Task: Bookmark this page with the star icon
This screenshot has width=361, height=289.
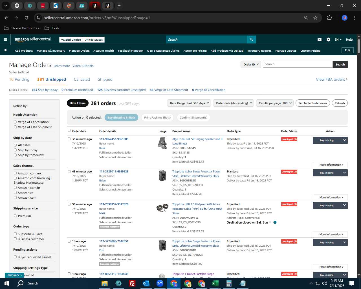Action: point(315,18)
